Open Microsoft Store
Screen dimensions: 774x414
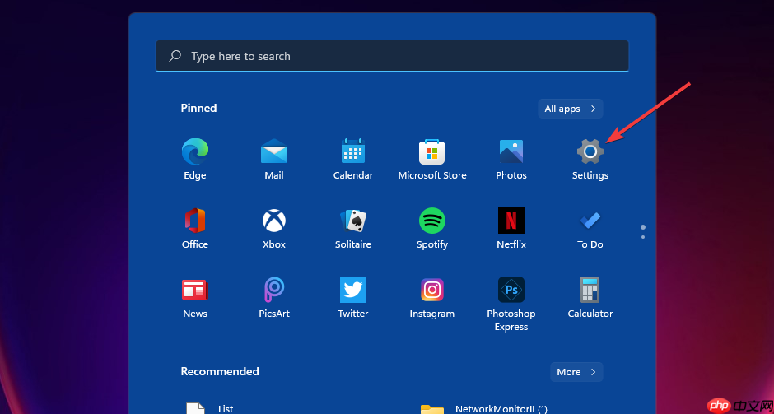click(x=432, y=151)
